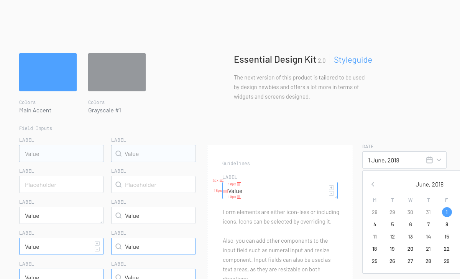
Task: Open the Styleguide link
Action: point(353,60)
